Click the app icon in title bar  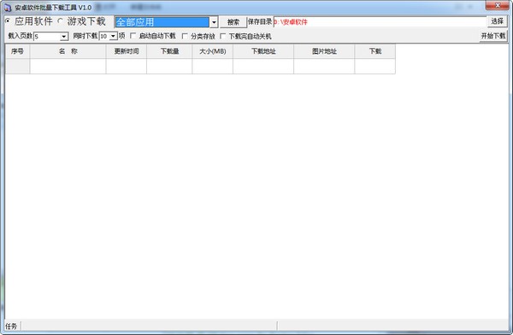(8, 7)
